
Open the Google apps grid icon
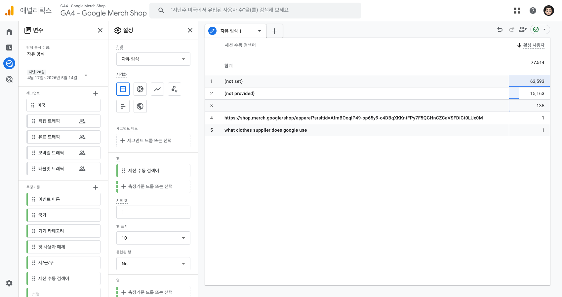[517, 11]
